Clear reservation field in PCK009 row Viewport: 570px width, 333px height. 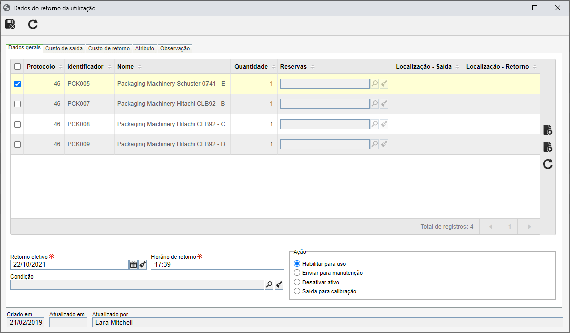pyautogui.click(x=384, y=144)
